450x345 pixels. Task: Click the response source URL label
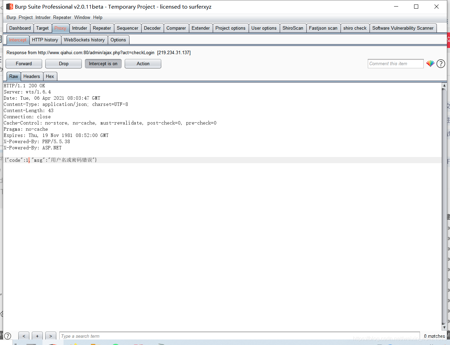click(x=98, y=52)
